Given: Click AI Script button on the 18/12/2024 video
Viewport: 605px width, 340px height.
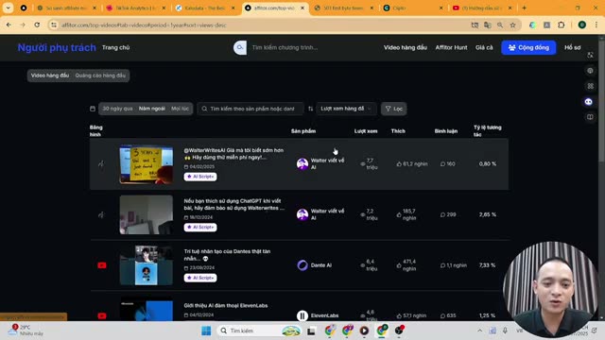Looking at the screenshot, I should tap(200, 228).
